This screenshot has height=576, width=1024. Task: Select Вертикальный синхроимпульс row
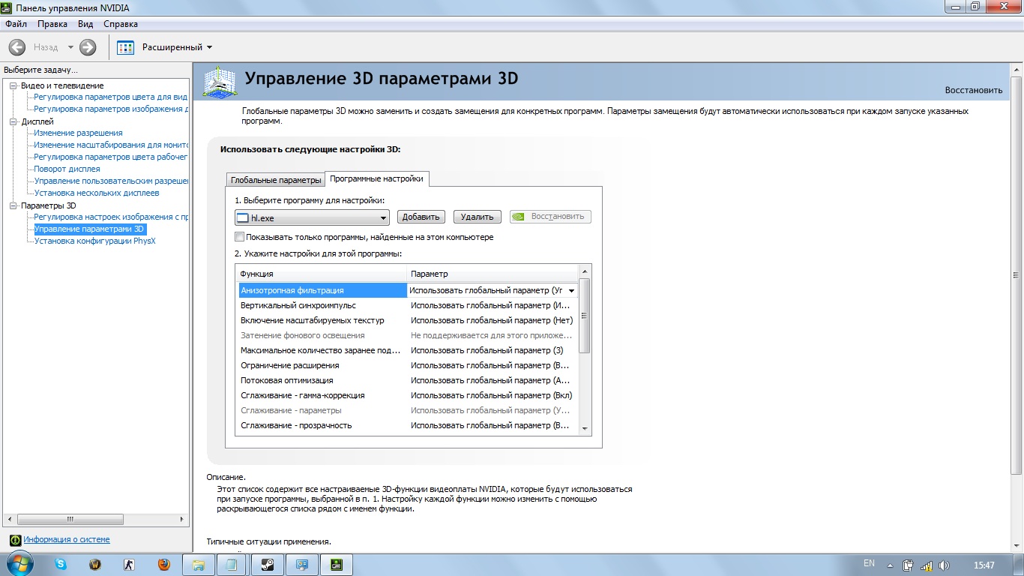(x=408, y=305)
